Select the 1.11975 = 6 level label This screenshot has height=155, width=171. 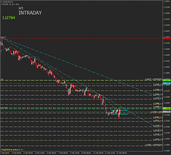coord(158,139)
